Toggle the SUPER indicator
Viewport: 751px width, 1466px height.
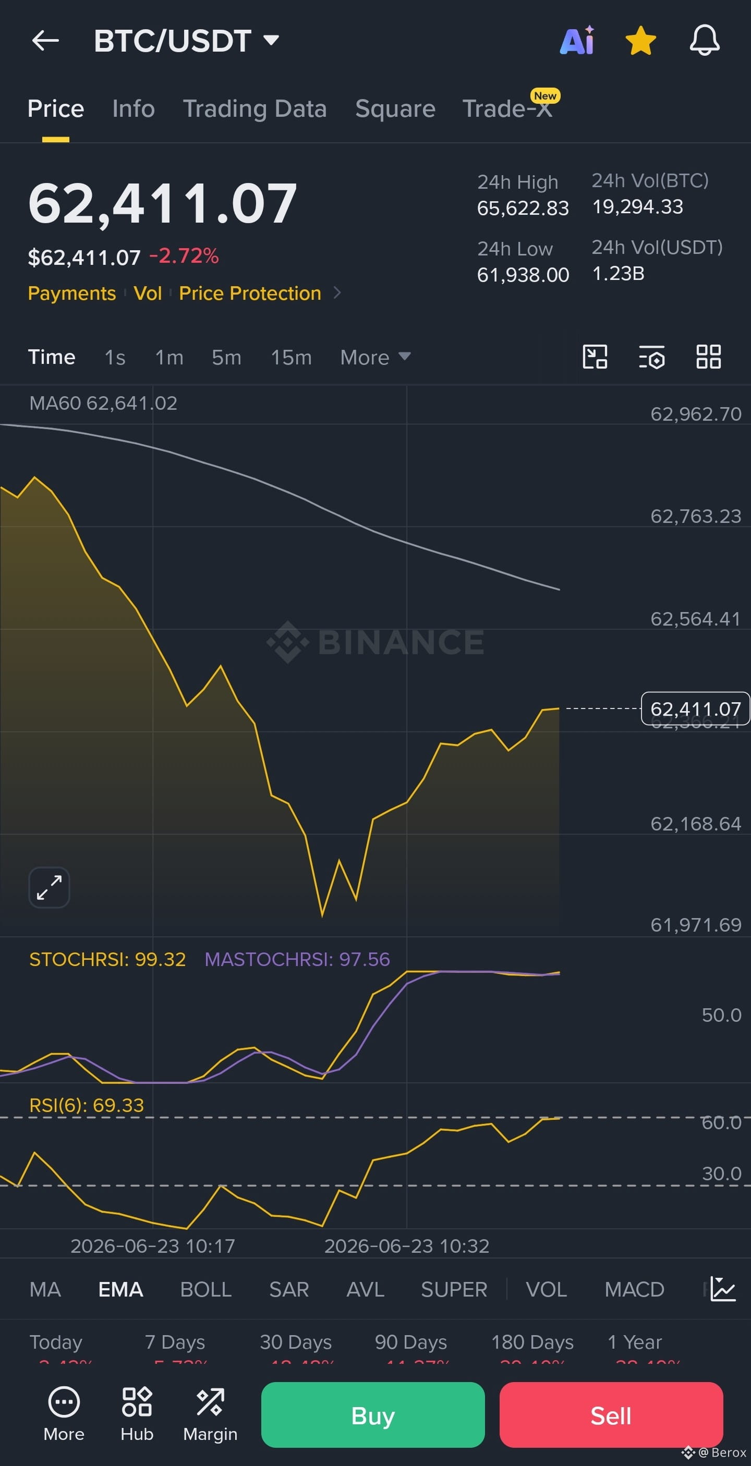454,1289
